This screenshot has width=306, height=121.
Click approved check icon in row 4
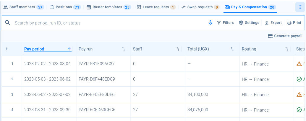[299, 110]
